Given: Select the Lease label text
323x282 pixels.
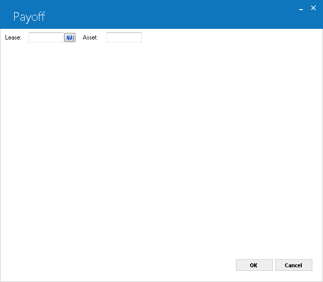Looking at the screenshot, I should (13, 37).
